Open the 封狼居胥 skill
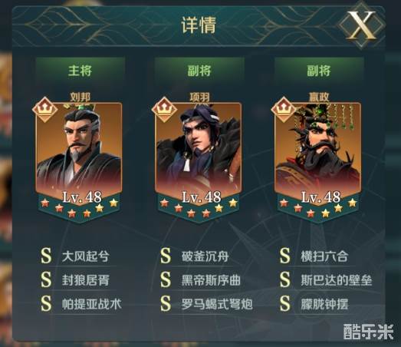 click(x=86, y=280)
